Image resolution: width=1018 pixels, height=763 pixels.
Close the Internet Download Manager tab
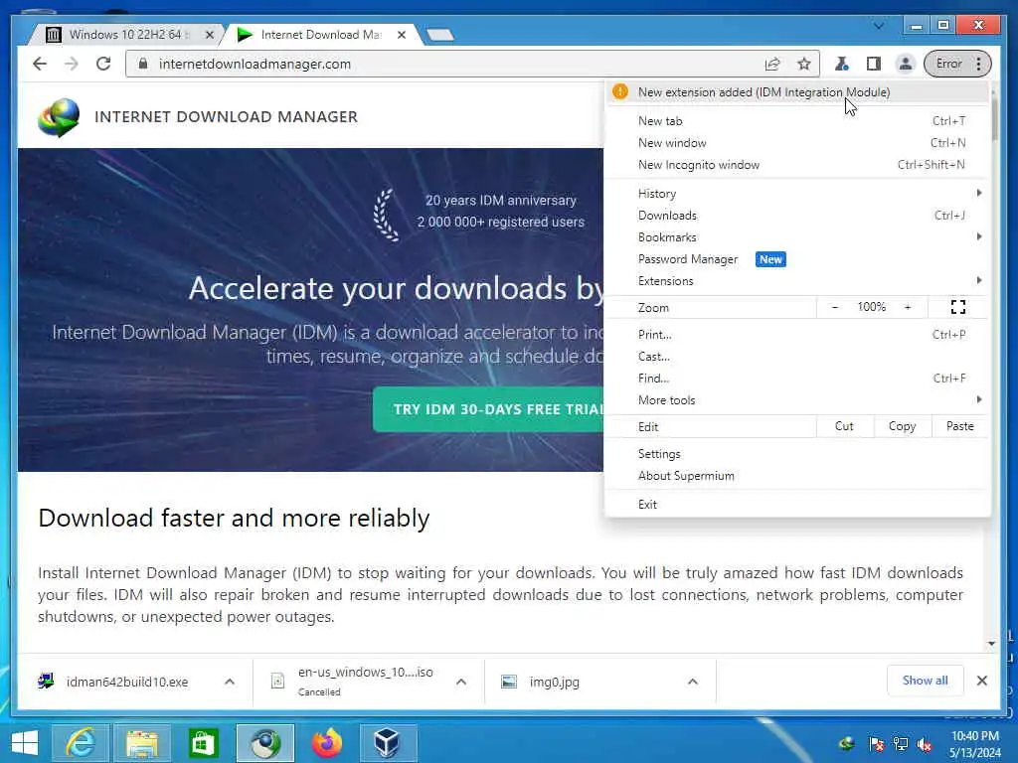tap(402, 35)
